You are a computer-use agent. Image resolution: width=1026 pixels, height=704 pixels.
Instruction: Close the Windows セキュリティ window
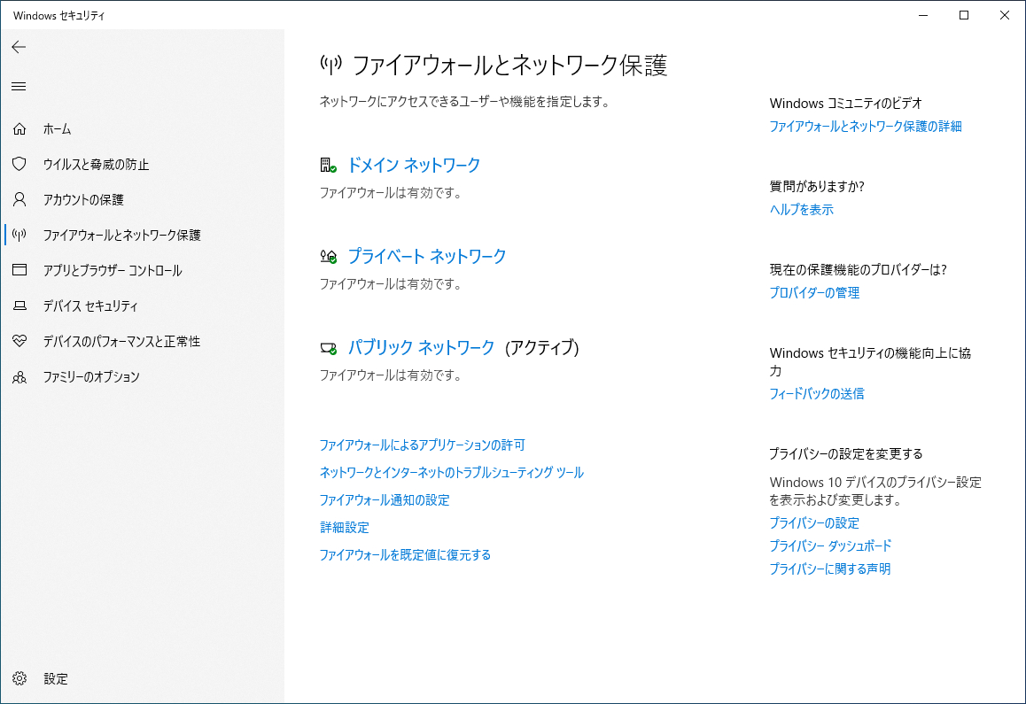[1005, 15]
